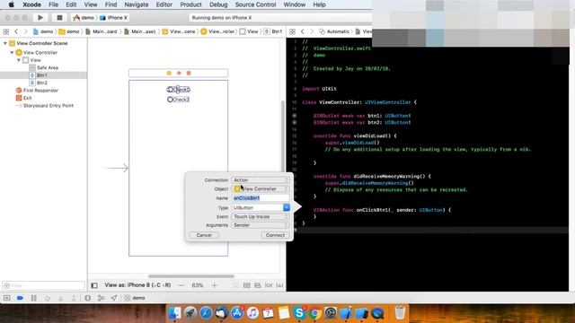
Task: Pause program execution in the debug bar
Action: pyautogui.click(x=34, y=298)
